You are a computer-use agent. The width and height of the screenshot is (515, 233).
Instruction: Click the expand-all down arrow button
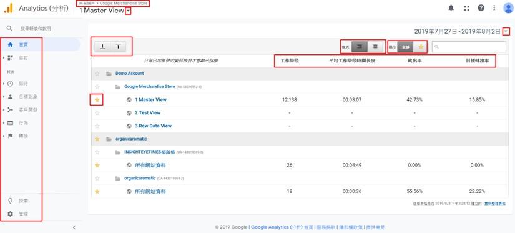coord(102,47)
